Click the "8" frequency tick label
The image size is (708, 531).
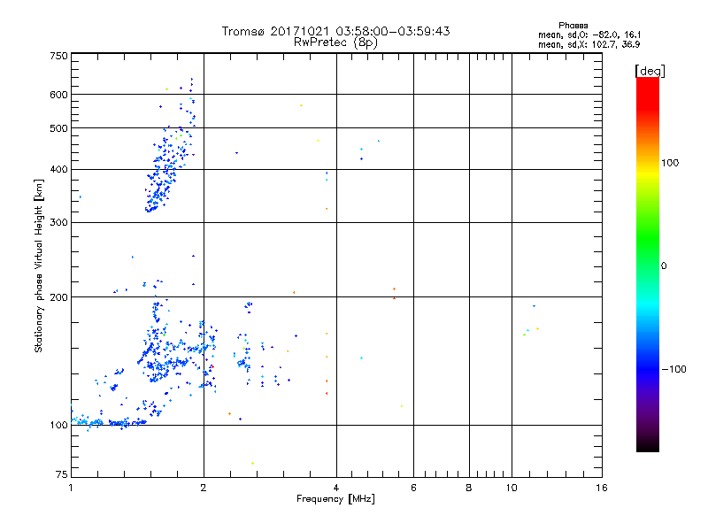click(x=469, y=488)
